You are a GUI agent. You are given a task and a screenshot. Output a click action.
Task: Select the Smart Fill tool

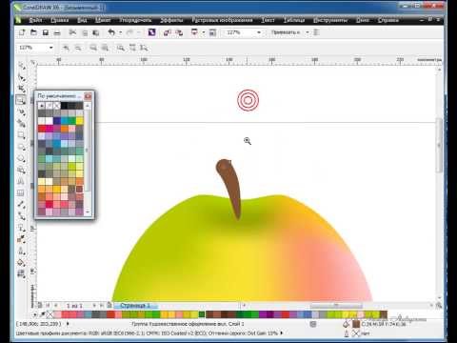21,124
